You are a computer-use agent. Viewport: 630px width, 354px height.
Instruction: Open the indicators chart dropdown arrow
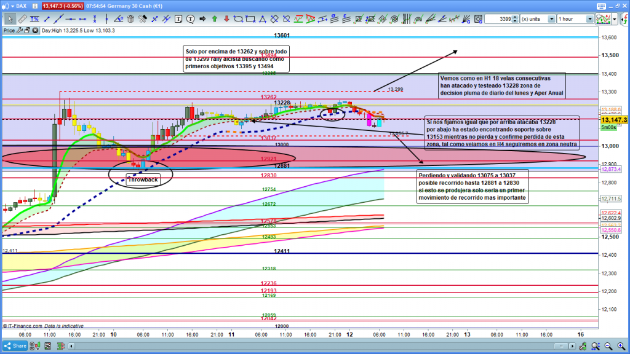click(x=615, y=19)
